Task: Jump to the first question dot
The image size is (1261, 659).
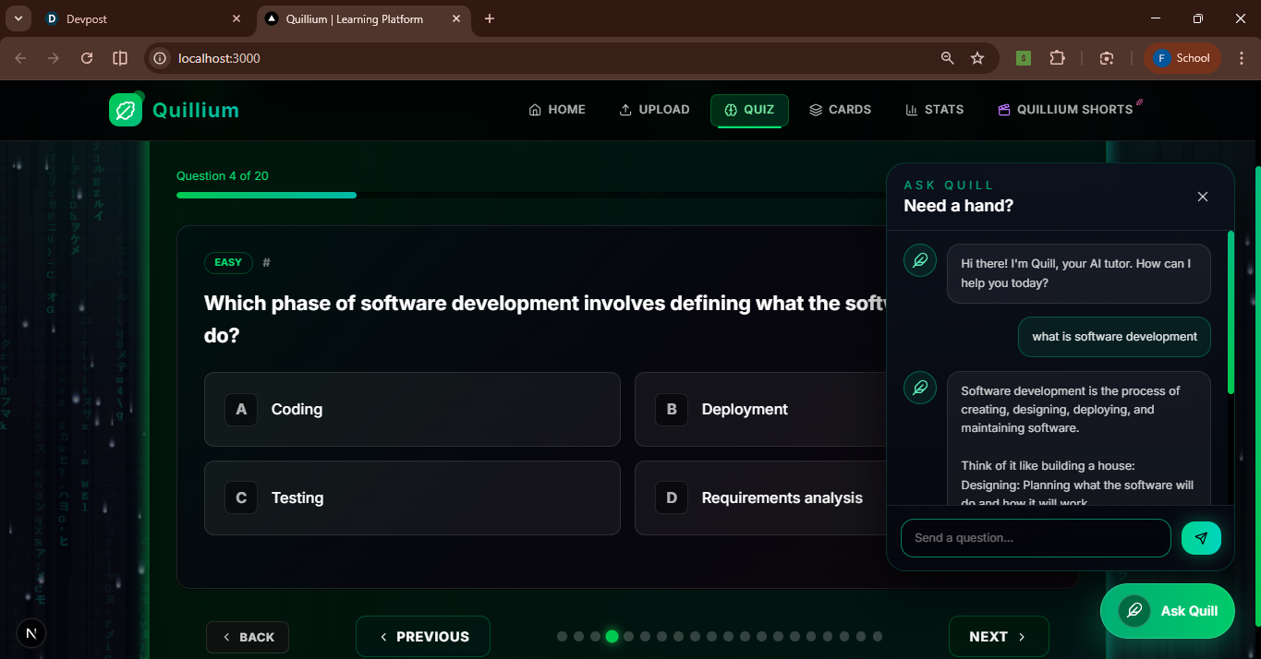Action: pos(562,636)
